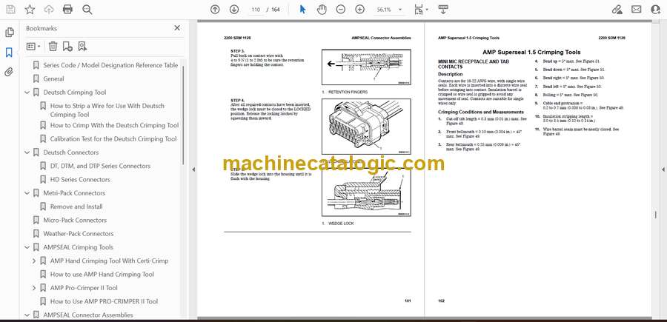Zoom in with the plus button
Screen dimensions: 667x322
pos(360,10)
